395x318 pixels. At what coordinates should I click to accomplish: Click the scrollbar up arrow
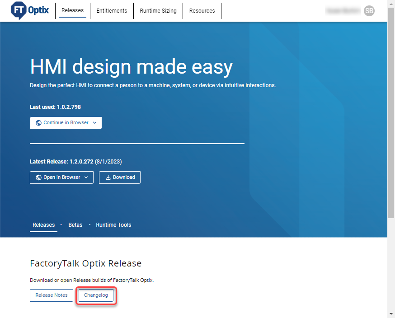point(391,4)
